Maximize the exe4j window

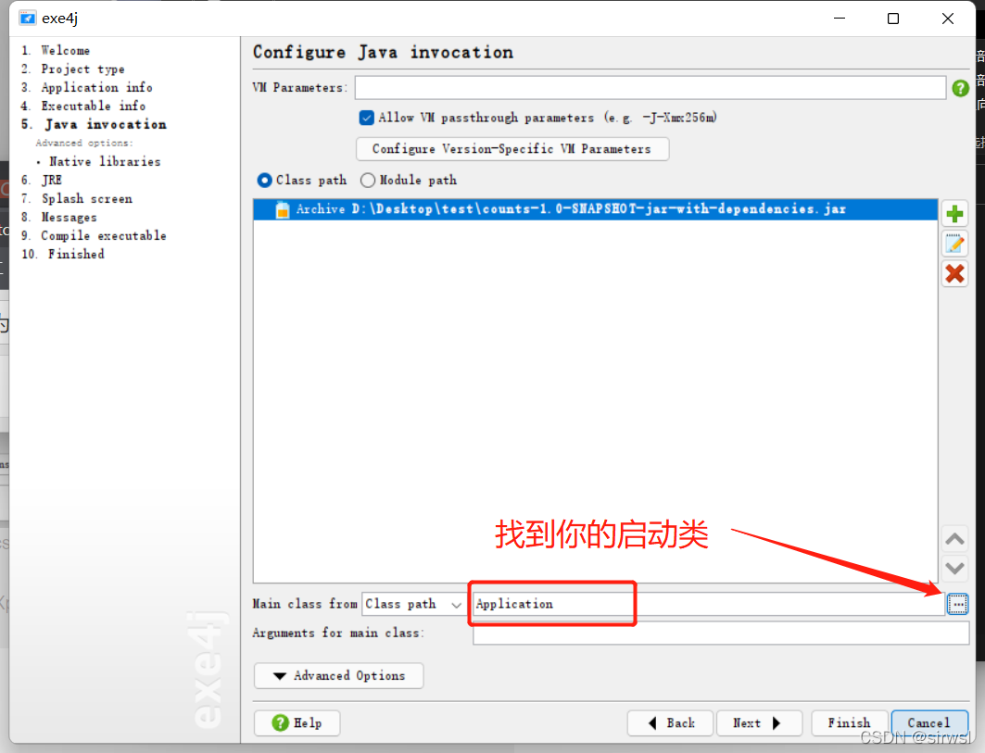892,19
